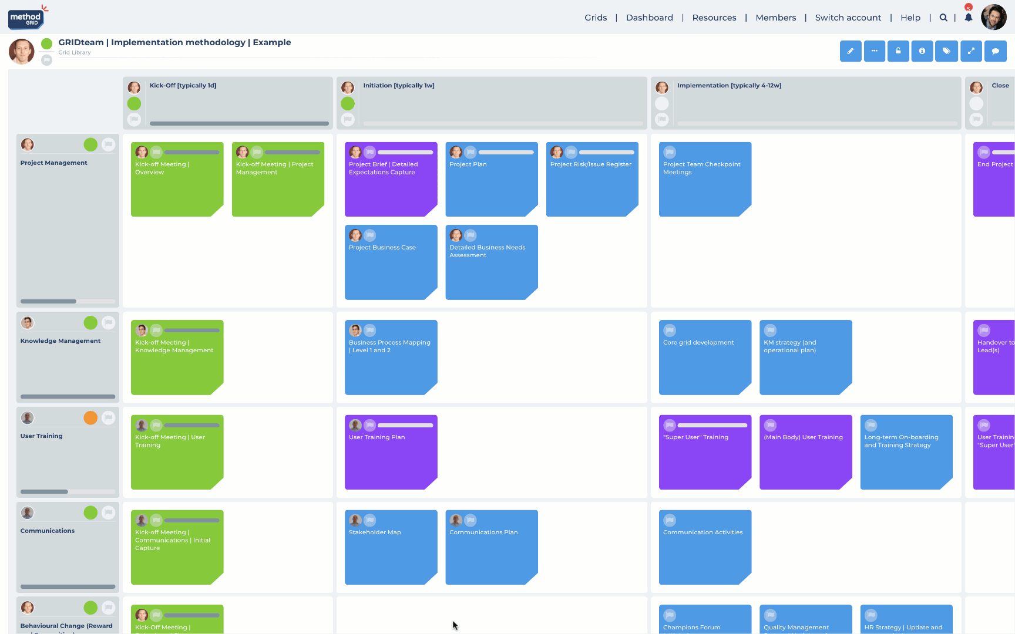Viewport: 1015px width, 634px height.
Task: Open Dashboard in the top navigation
Action: coord(650,18)
